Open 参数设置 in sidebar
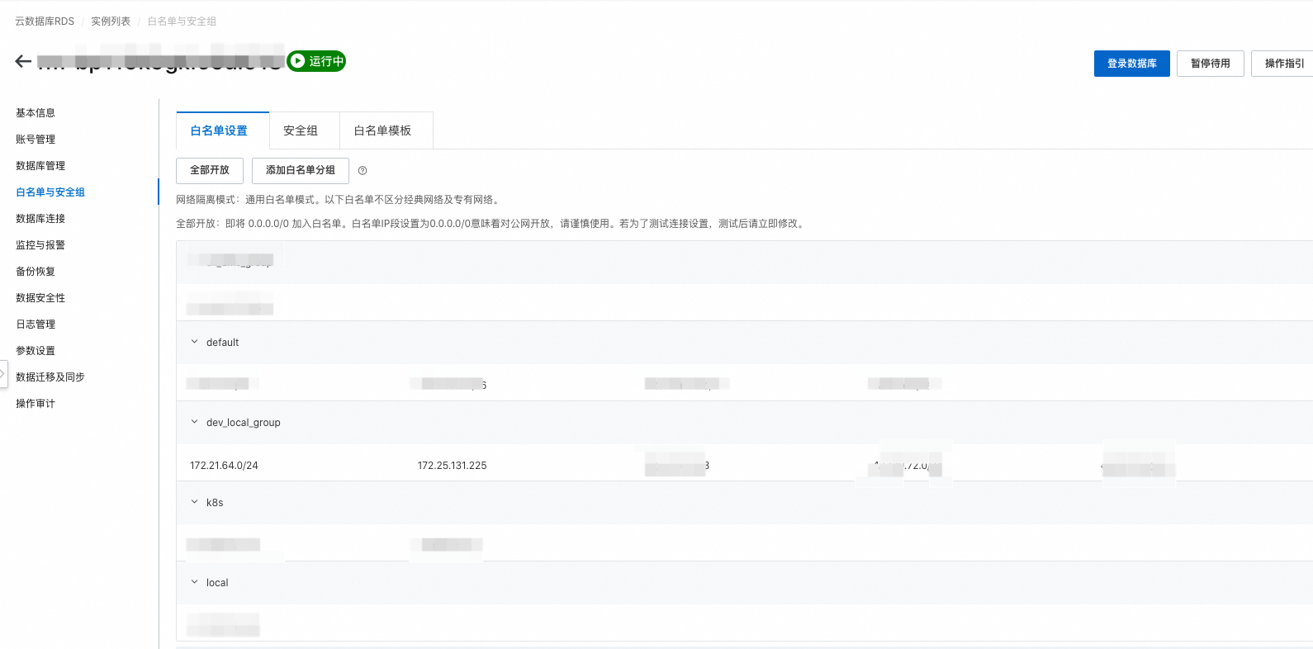The image size is (1313, 649). tap(36, 351)
